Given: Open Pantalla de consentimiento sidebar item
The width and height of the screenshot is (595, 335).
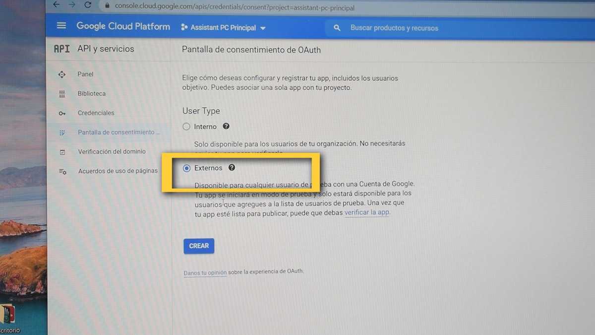Looking at the screenshot, I should (x=119, y=133).
